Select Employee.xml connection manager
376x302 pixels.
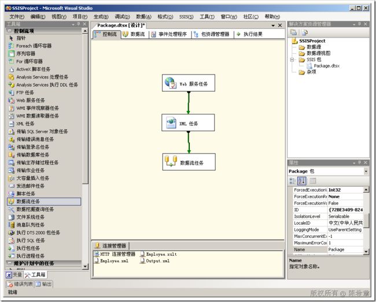click(x=112, y=261)
